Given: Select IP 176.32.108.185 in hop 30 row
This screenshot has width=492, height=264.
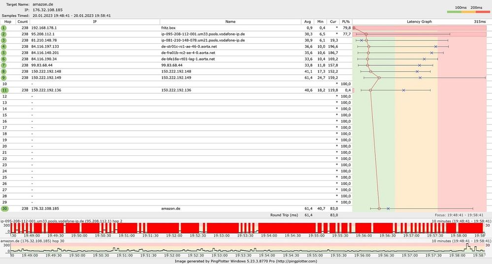Looking at the screenshot, I should coord(45,208).
